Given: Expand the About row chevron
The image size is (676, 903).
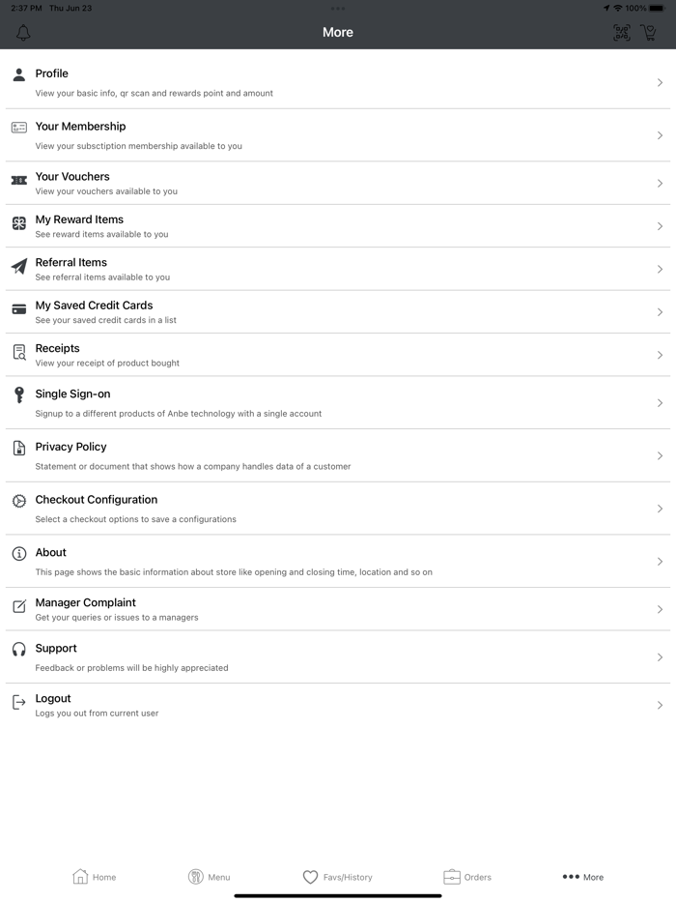Looking at the screenshot, I should pyautogui.click(x=660, y=561).
